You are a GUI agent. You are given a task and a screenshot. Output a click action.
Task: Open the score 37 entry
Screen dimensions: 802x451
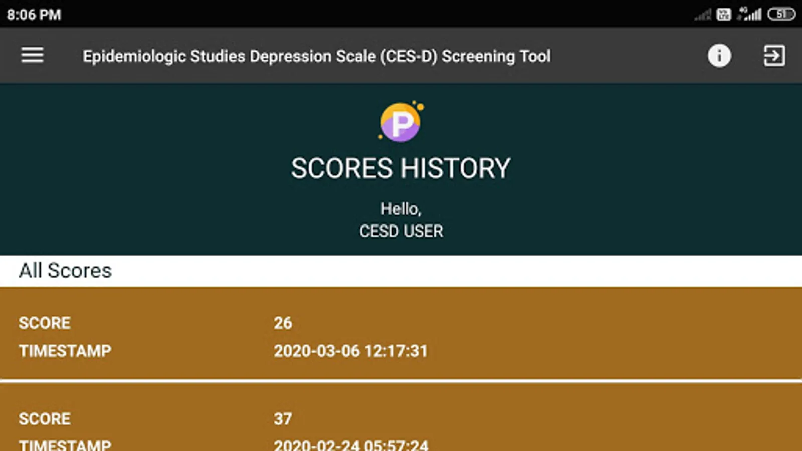(283, 419)
